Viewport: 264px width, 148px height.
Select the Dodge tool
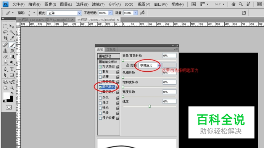(x=12, y=63)
